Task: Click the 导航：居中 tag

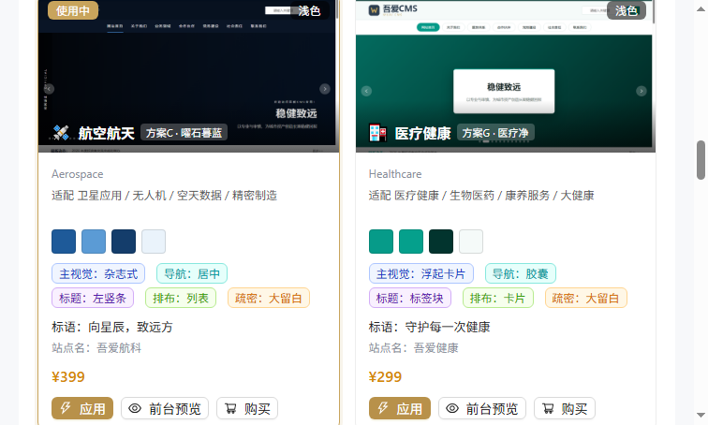Action: pyautogui.click(x=192, y=273)
